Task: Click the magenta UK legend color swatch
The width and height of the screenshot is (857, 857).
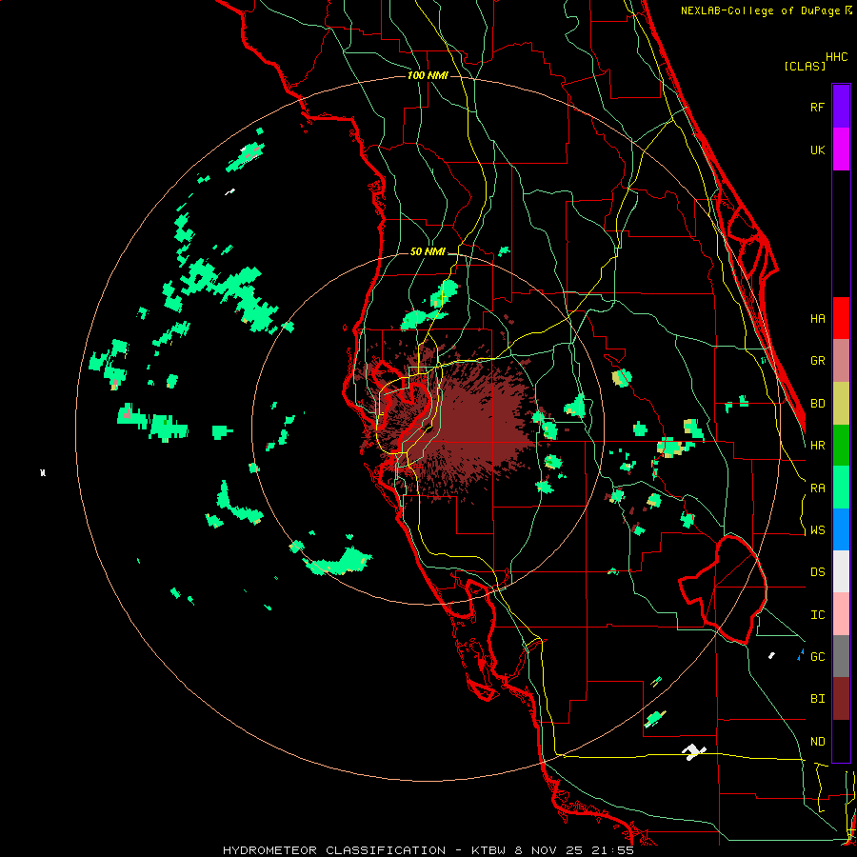Action: coord(841,149)
